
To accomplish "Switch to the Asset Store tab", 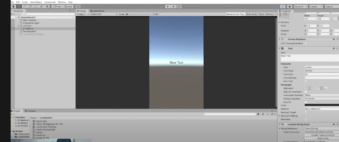I will point(97,11).
